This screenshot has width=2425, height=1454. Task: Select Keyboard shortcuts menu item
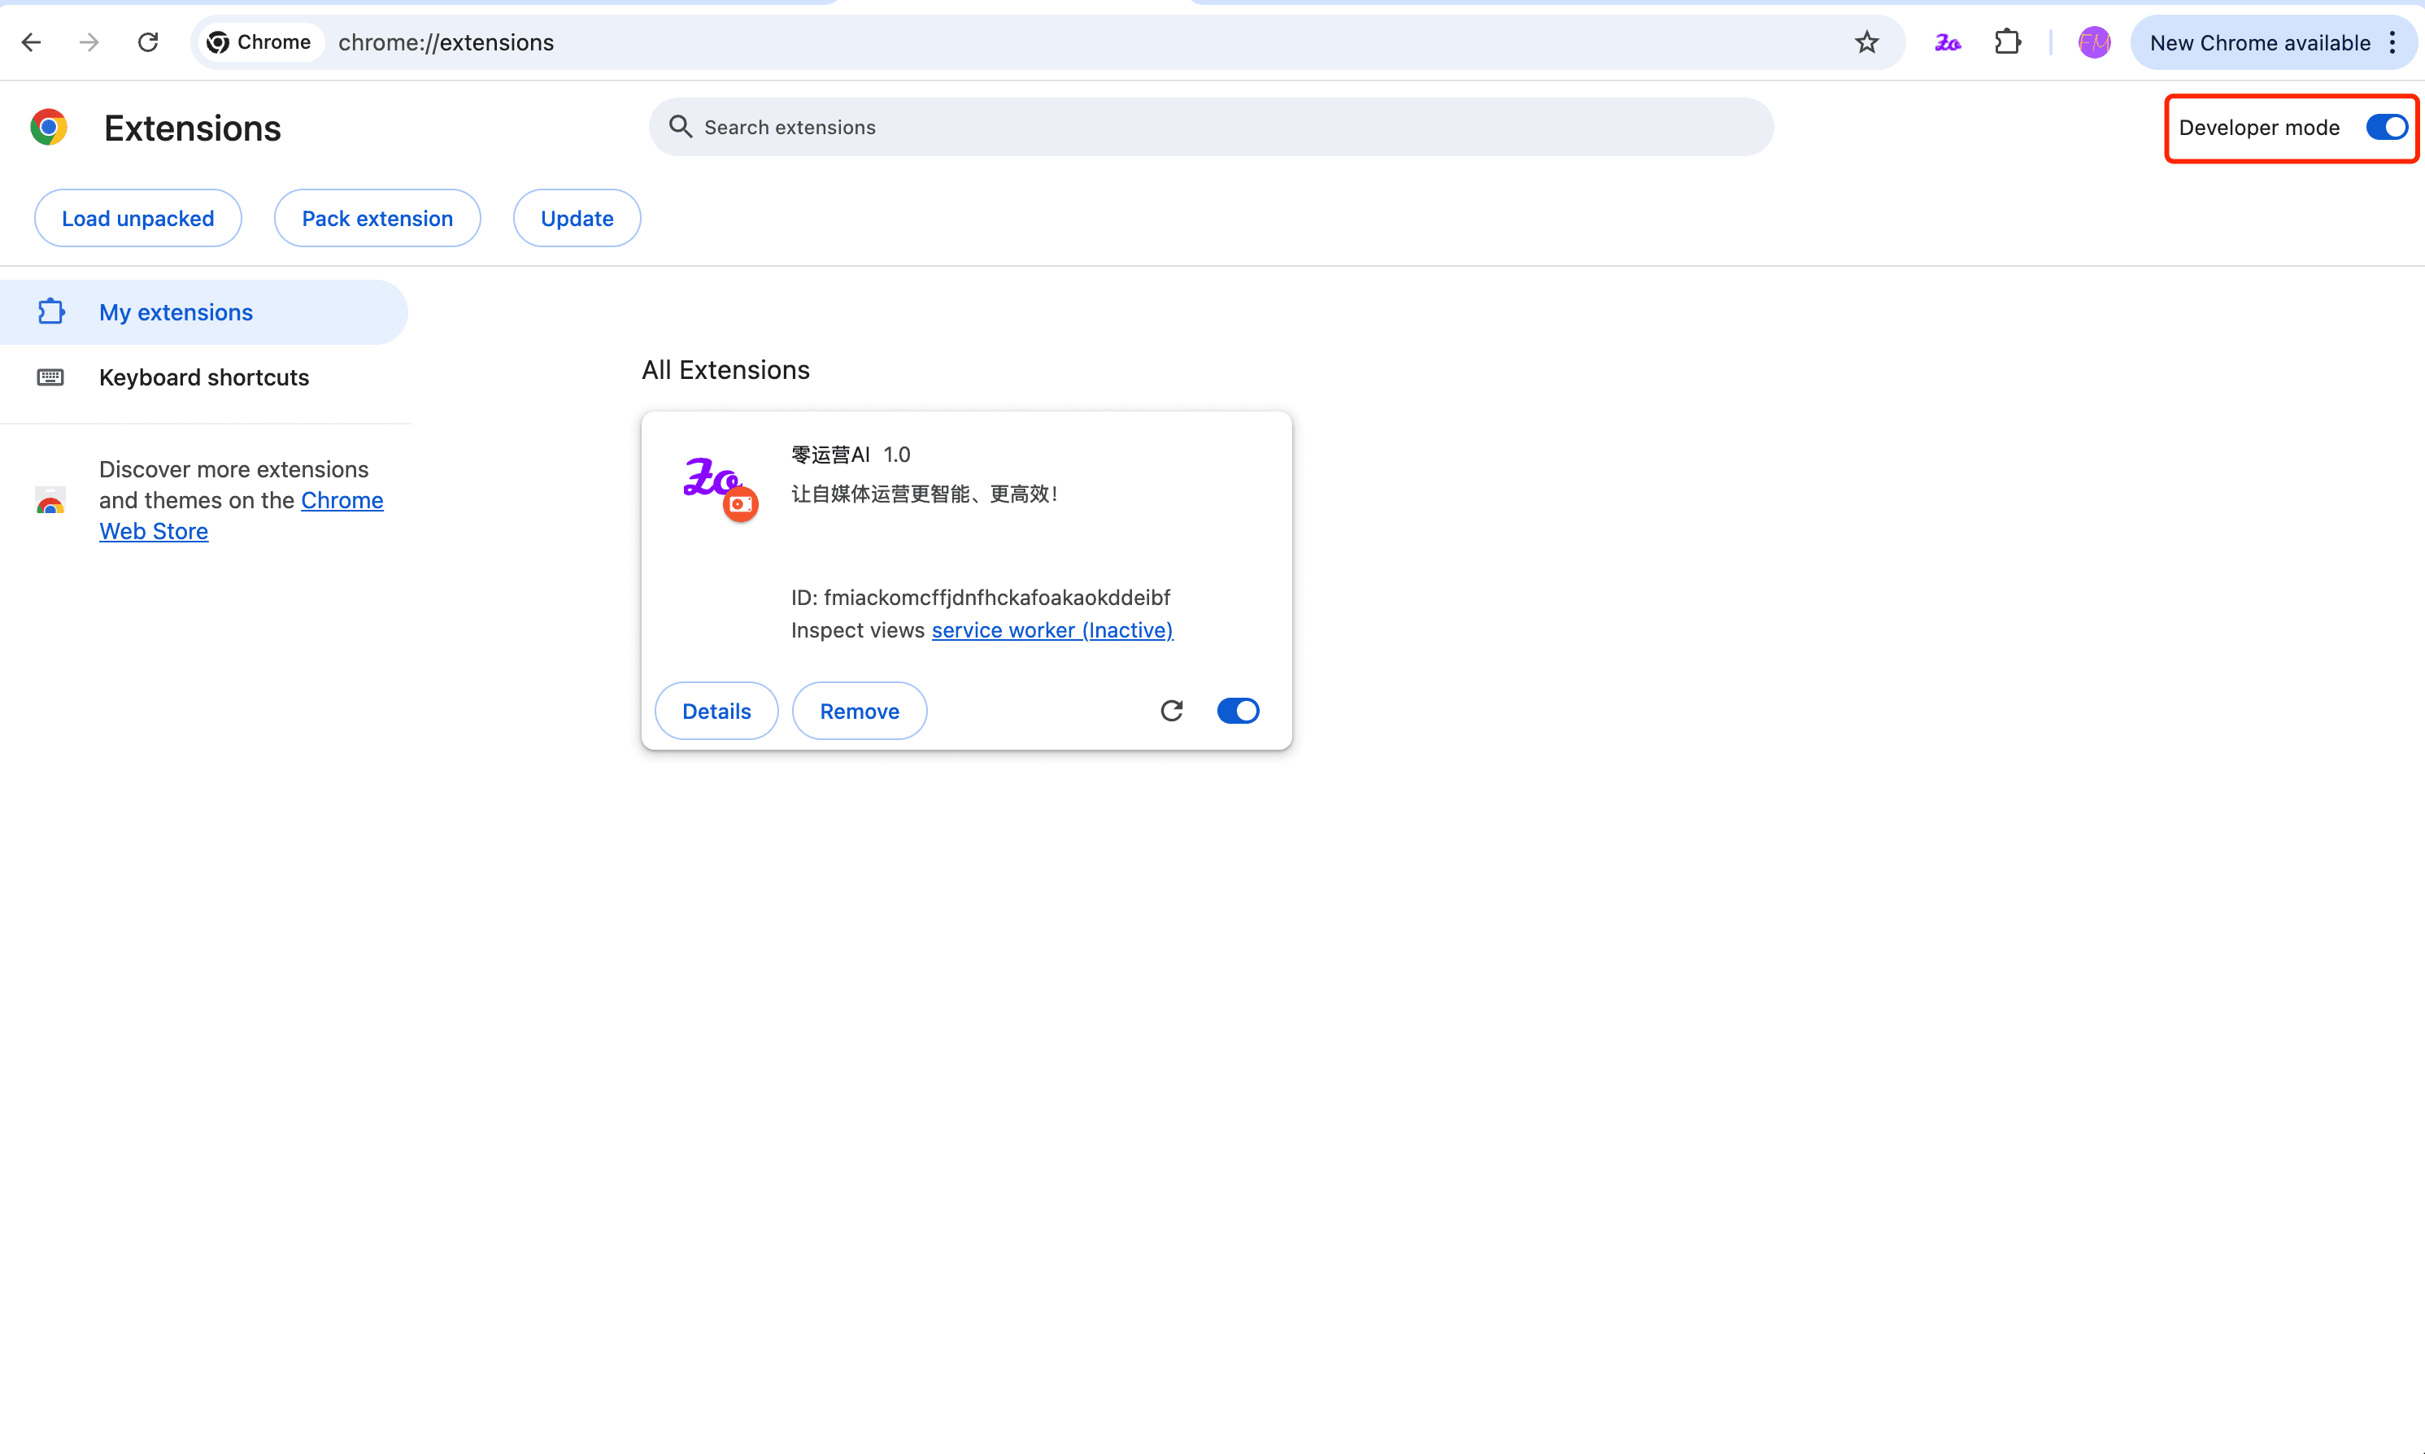tap(202, 376)
